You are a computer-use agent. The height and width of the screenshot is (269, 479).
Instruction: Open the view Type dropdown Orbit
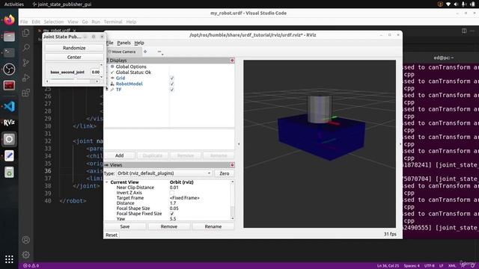point(164,173)
